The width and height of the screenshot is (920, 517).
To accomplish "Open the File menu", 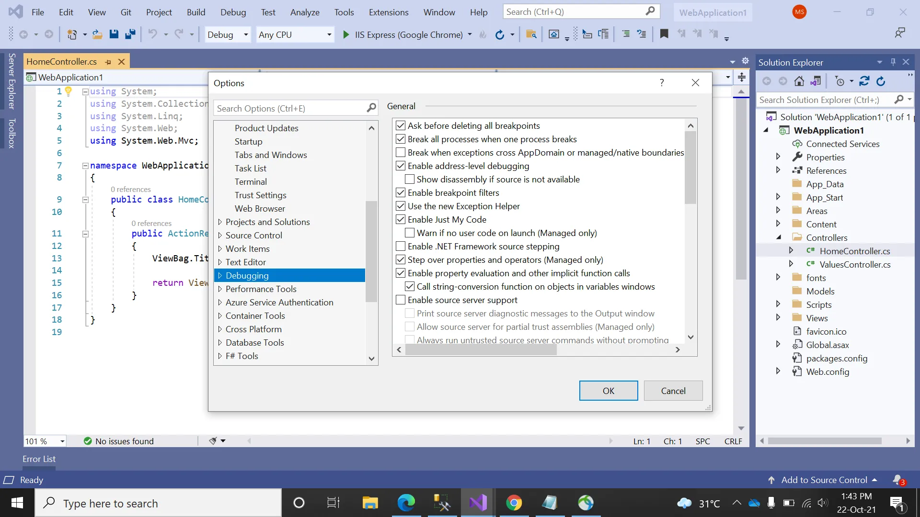I will coord(37,12).
